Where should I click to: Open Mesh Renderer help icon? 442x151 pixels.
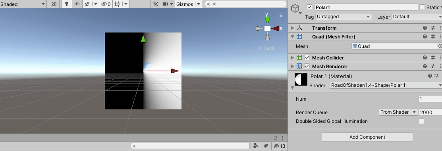point(425,66)
